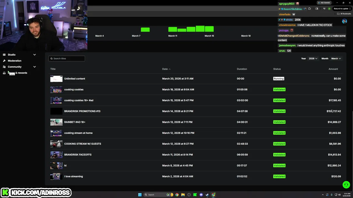Viewport: 353px width, 198px height.
Task: Open Discord from the taskbar
Action: [201, 195]
